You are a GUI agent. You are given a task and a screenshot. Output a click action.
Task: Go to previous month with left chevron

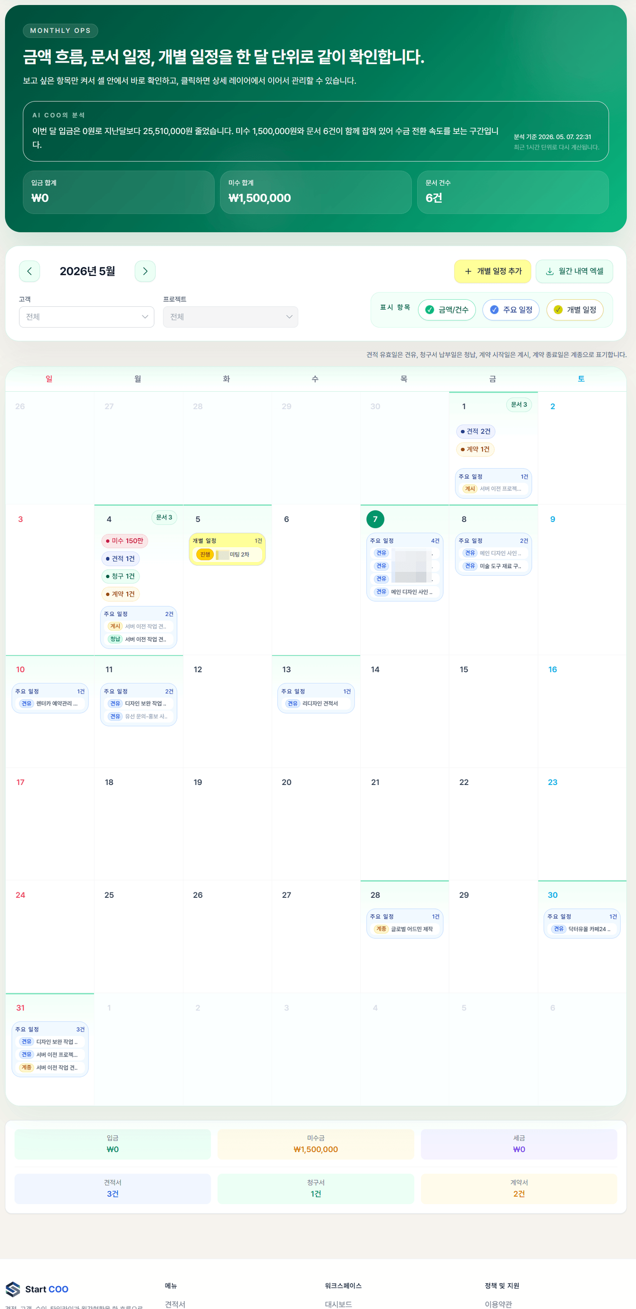29,271
